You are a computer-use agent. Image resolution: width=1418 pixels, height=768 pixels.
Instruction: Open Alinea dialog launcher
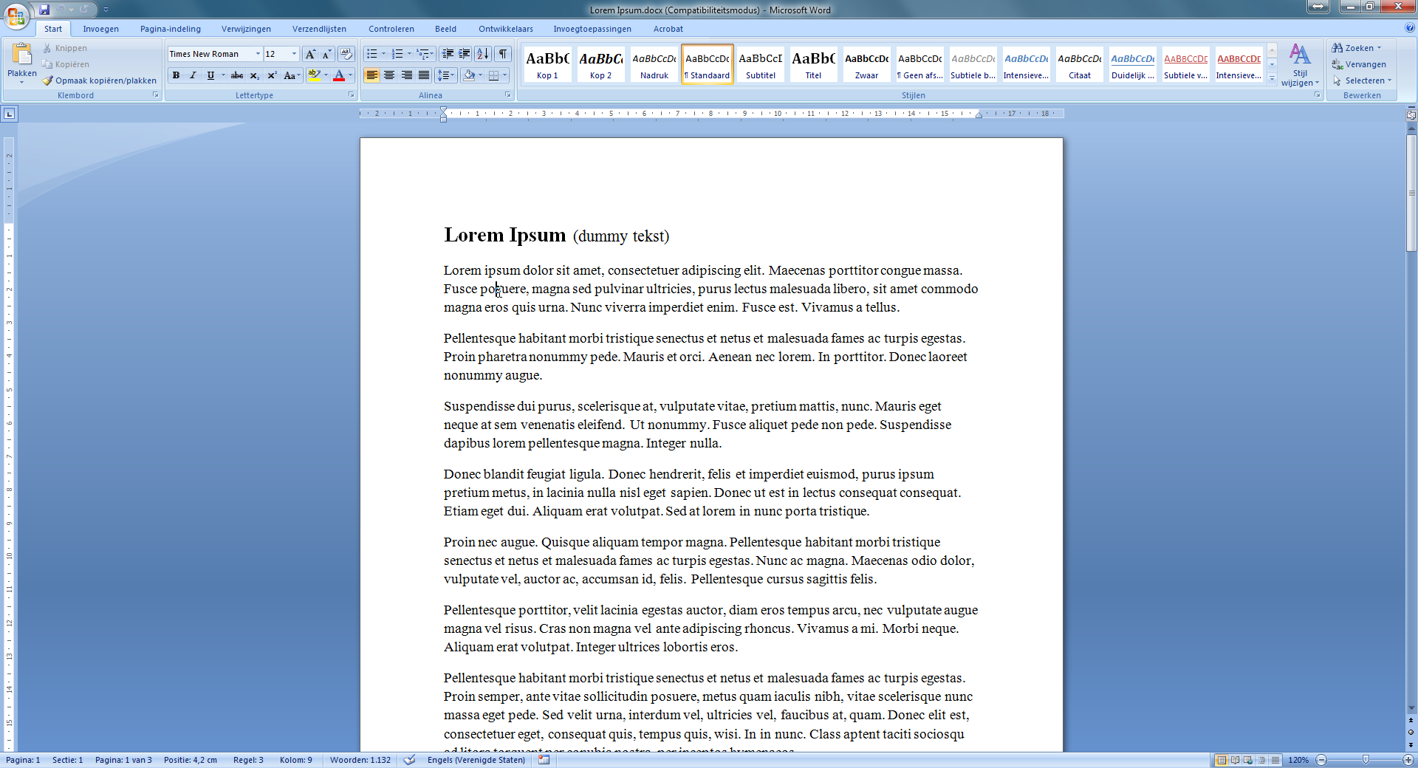[x=508, y=95]
